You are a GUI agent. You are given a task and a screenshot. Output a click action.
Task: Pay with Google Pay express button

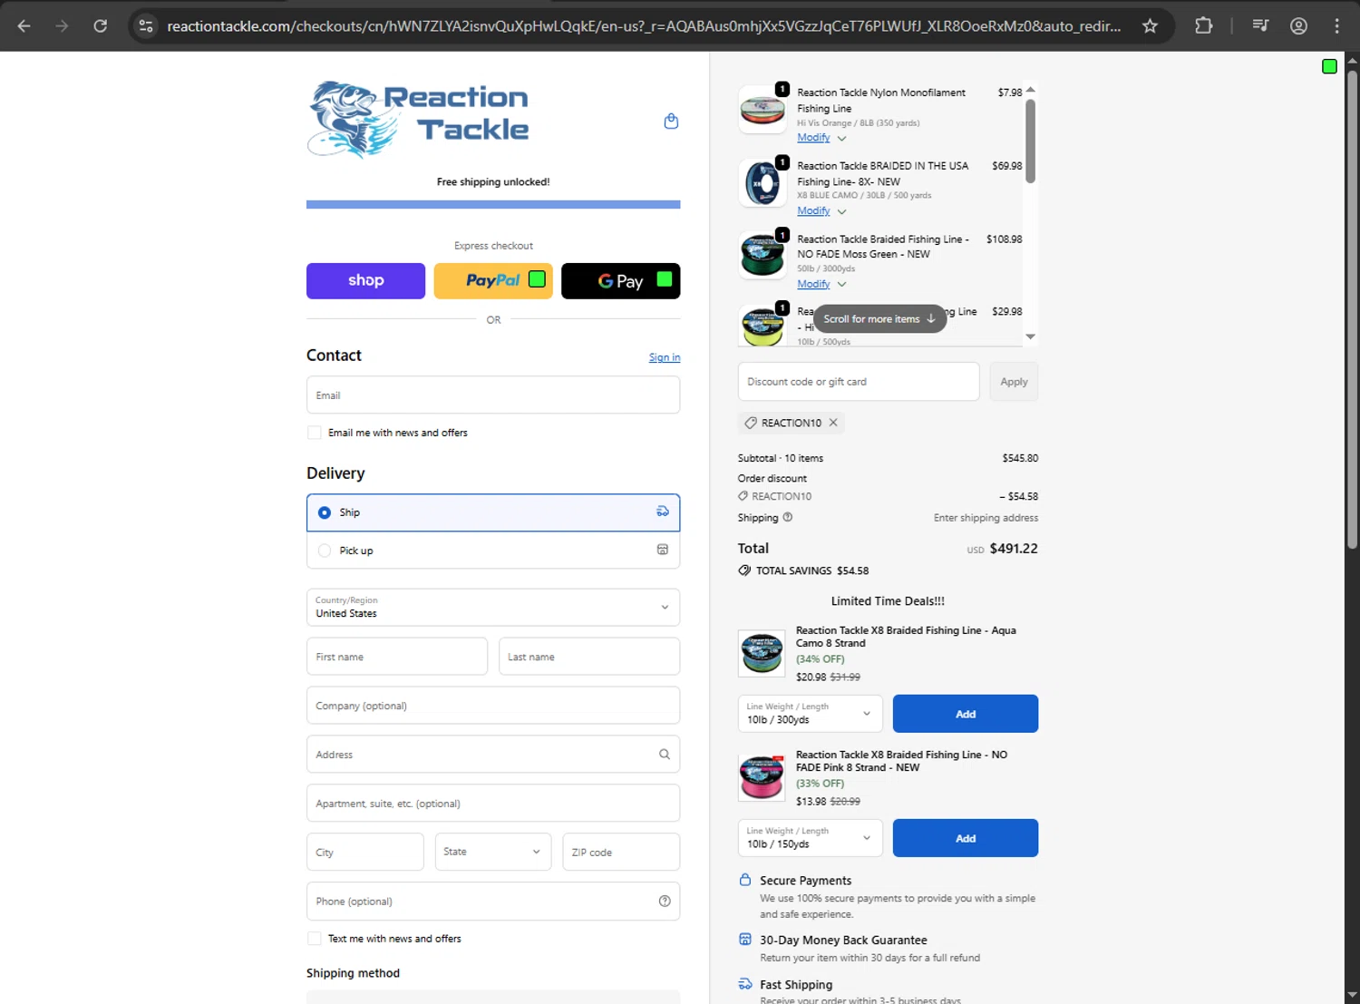pyautogui.click(x=621, y=281)
